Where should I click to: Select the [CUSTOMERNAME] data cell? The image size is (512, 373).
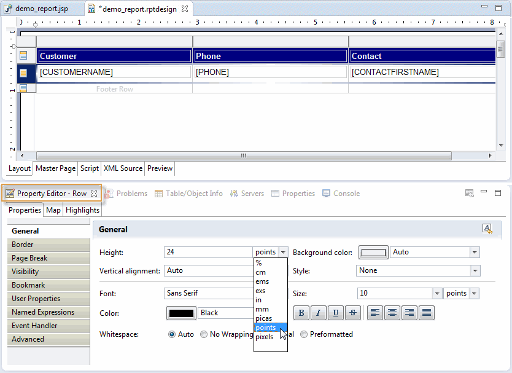(x=114, y=72)
